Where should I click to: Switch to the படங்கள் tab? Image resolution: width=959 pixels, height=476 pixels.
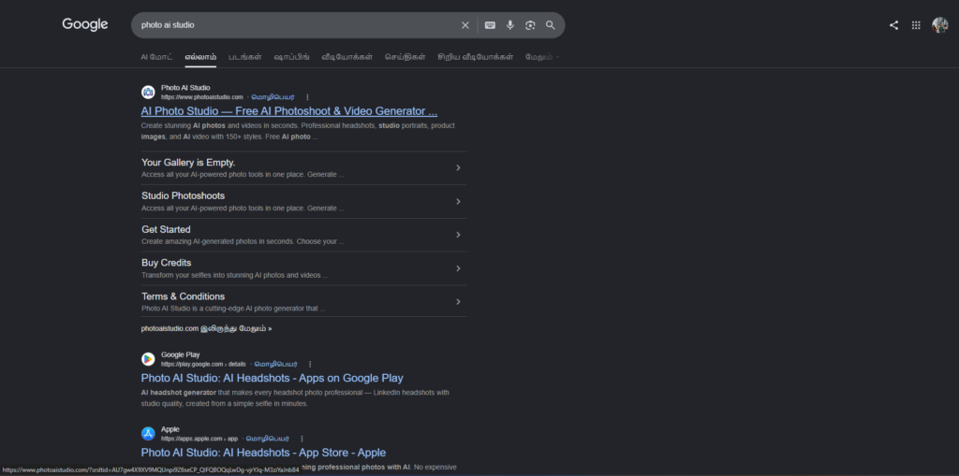(245, 57)
